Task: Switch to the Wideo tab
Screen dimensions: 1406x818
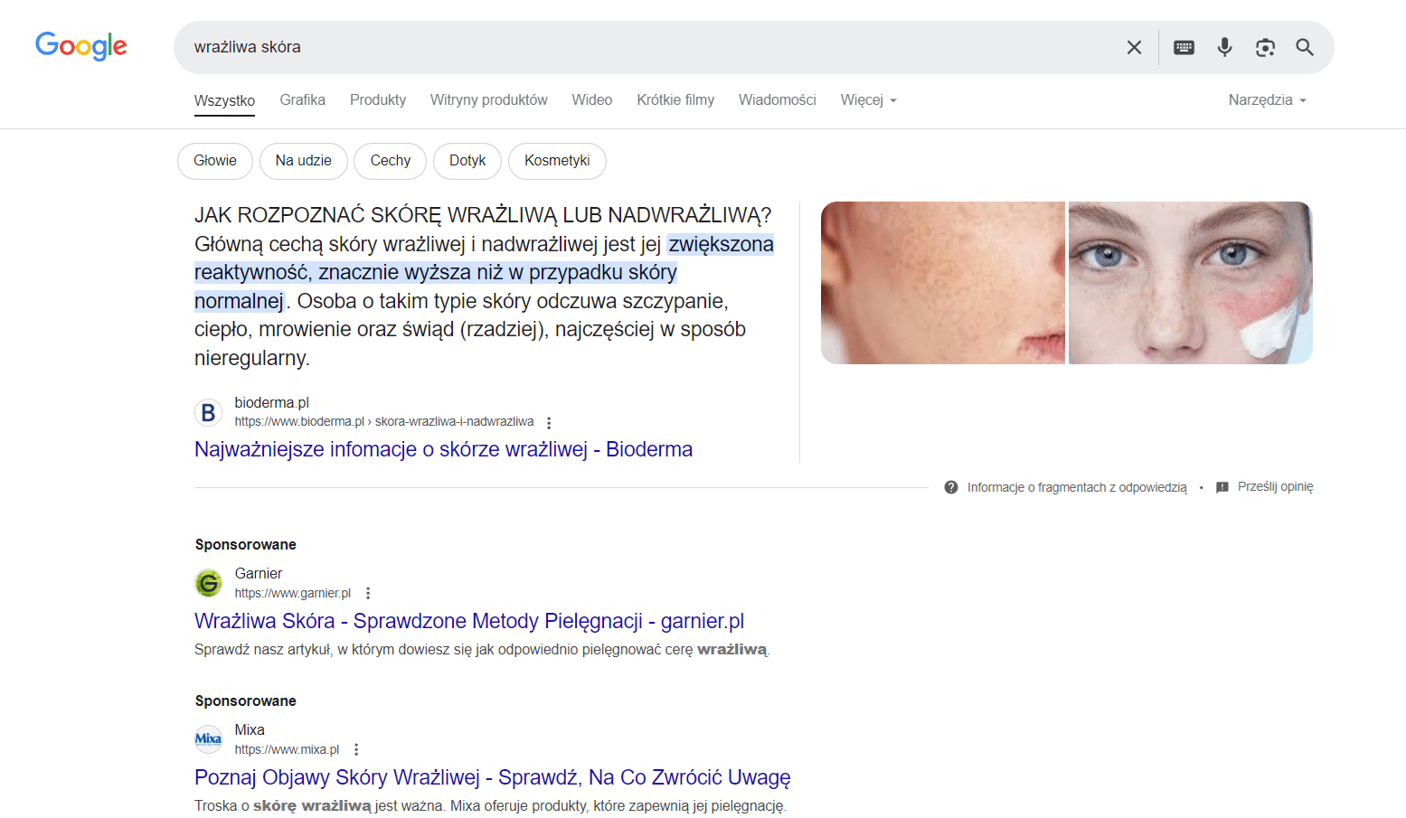Action: point(591,99)
